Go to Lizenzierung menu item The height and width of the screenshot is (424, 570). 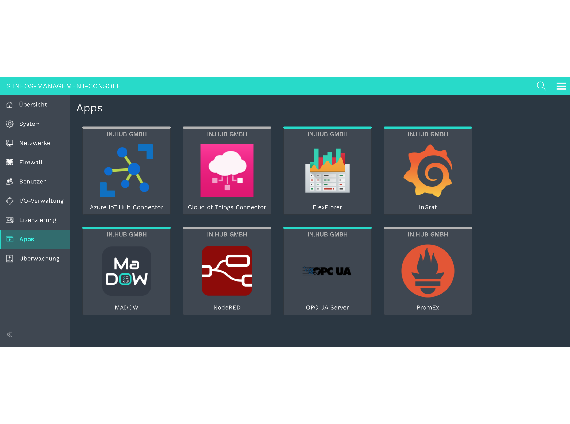pyautogui.click(x=35, y=220)
